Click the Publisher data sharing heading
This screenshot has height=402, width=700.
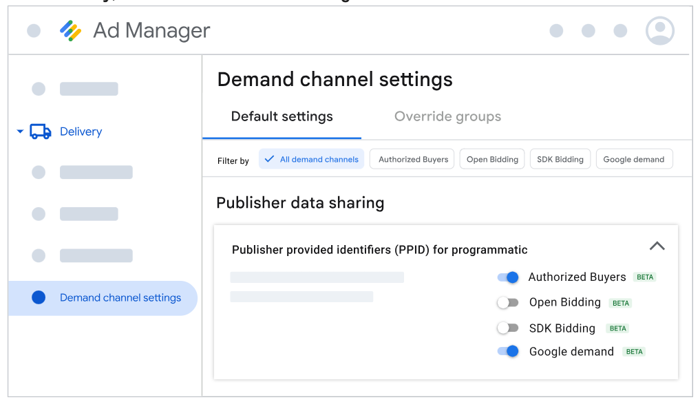[300, 203]
